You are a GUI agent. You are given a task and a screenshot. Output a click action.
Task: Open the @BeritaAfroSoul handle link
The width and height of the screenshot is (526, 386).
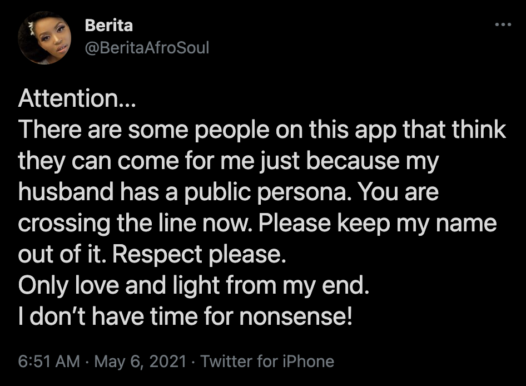click(147, 48)
